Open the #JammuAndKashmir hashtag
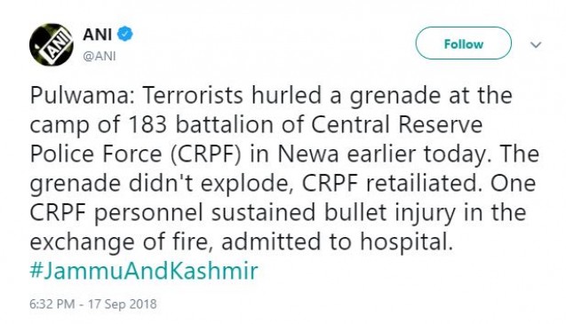This screenshot has width=566, height=324. [x=144, y=272]
